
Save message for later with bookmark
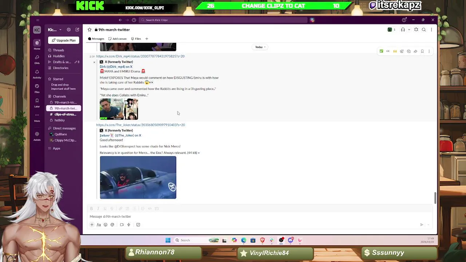coord(422,51)
